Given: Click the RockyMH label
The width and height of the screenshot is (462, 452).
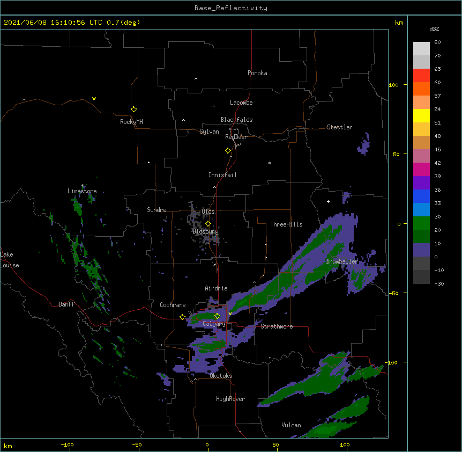Looking at the screenshot, I should [131, 122].
